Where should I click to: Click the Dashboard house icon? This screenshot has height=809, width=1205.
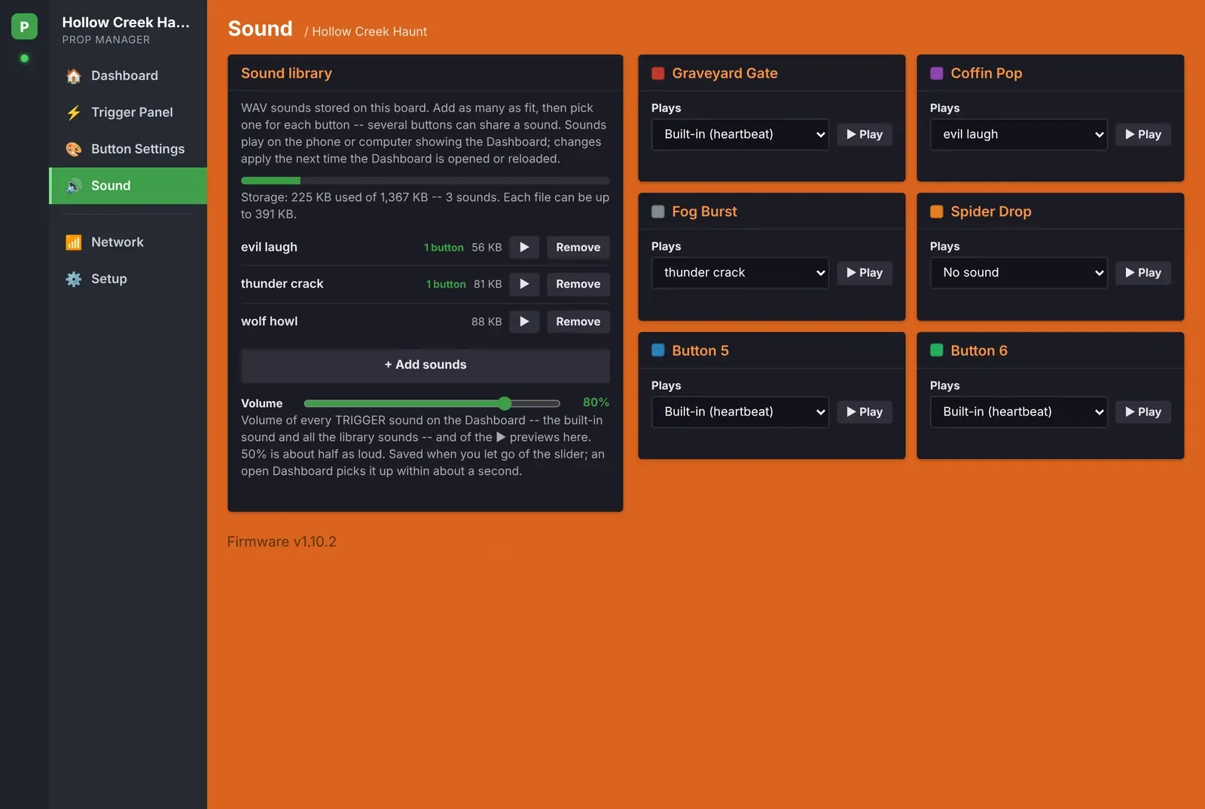(x=73, y=76)
